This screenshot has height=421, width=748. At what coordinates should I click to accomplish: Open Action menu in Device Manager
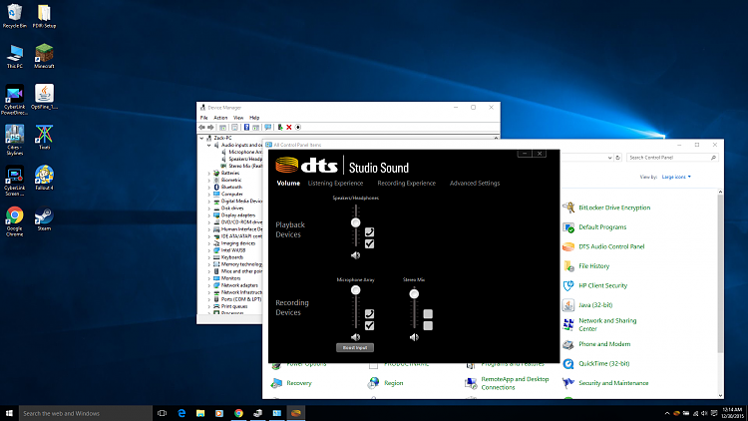220,118
